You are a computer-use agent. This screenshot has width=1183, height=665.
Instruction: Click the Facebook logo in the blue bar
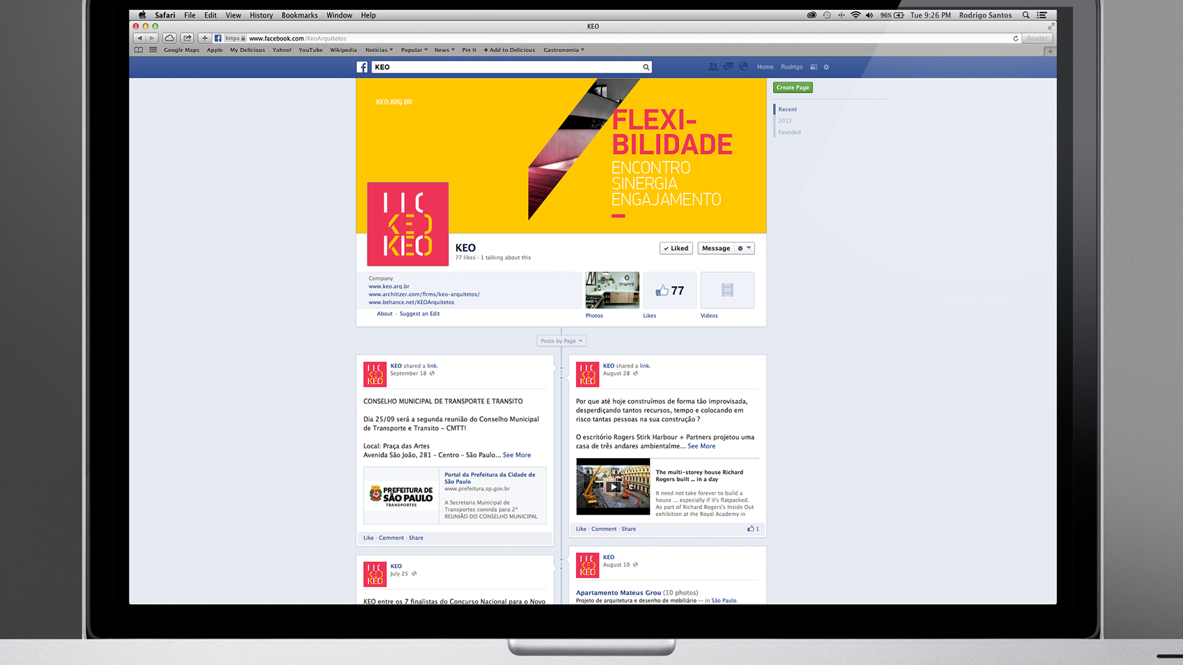(x=362, y=67)
